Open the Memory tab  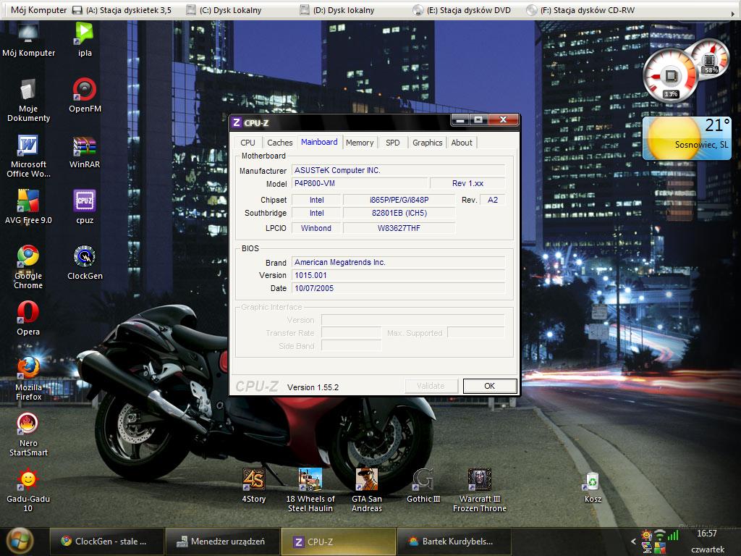coord(360,143)
